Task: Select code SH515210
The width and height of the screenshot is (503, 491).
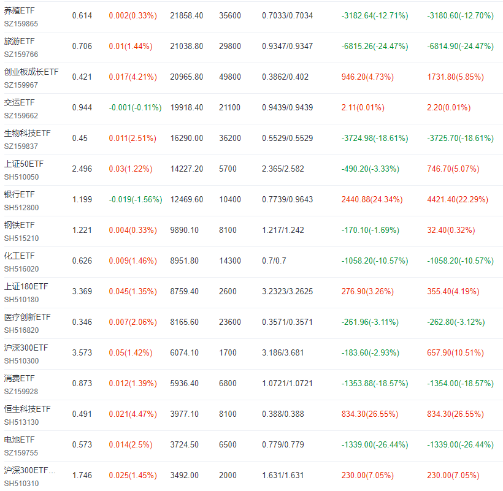Action: click(x=21, y=238)
